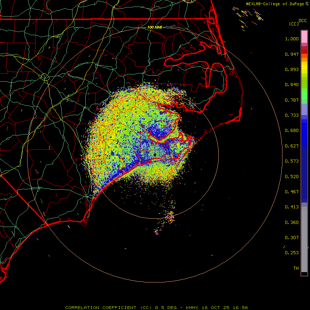Select the 0.840 colorbar value
310x310 pixels.
[292, 85]
